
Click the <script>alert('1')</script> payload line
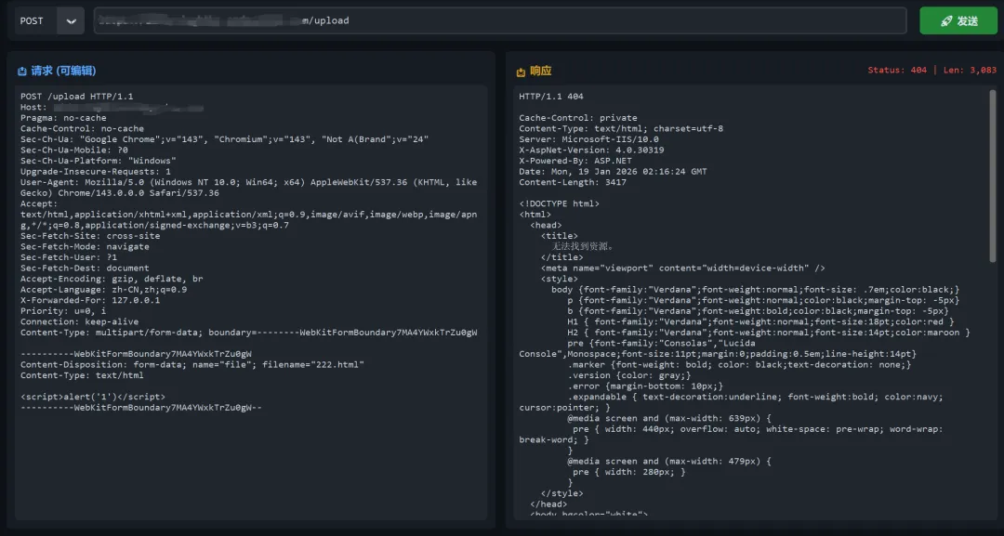[93, 398]
